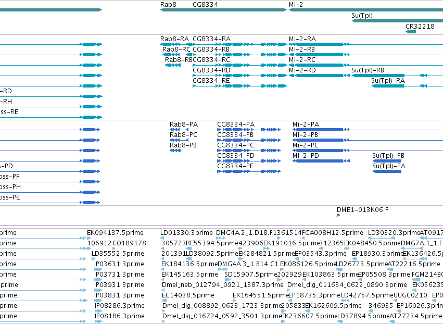Select transcript Su(Tpl)-RA
The width and height of the screenshot is (443, 324).
pos(388,81)
